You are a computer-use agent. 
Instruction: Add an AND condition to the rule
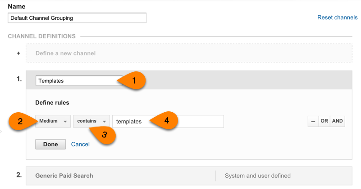coord(338,122)
